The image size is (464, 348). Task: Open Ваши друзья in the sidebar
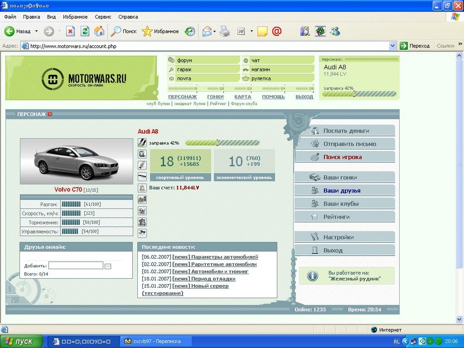[x=345, y=190]
